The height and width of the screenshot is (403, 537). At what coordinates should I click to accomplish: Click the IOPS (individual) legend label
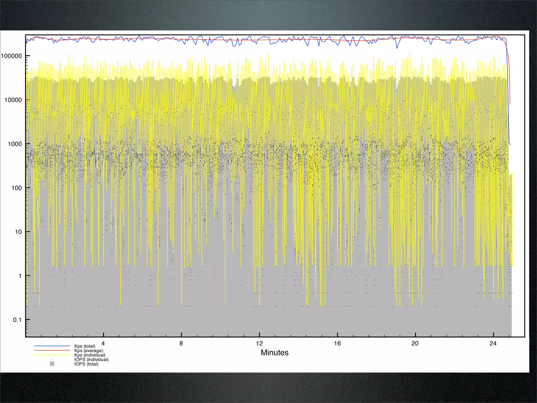(91, 359)
